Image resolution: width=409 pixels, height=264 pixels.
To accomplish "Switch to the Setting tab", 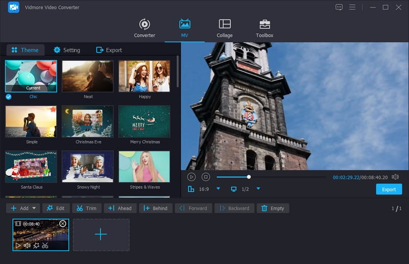I will coord(67,50).
